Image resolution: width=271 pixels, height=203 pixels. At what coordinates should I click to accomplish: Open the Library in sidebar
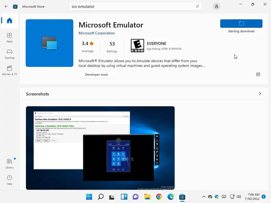pos(10,164)
